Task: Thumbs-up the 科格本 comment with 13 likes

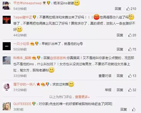Action: (x=132, y=76)
